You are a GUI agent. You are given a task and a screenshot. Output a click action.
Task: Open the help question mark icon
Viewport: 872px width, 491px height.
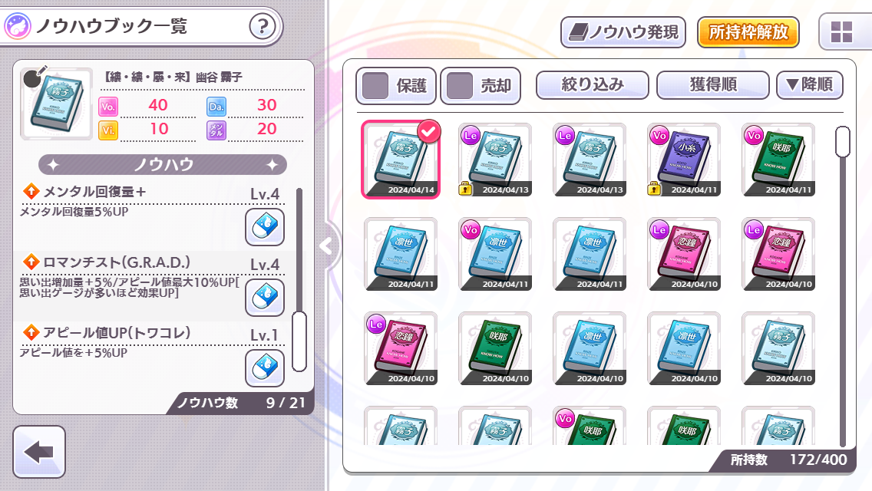[262, 26]
